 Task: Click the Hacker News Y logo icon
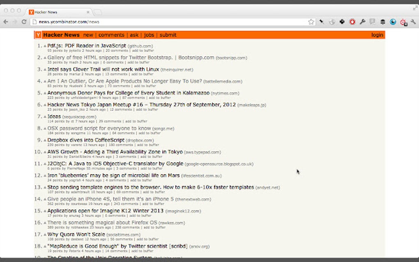pyautogui.click(x=38, y=34)
